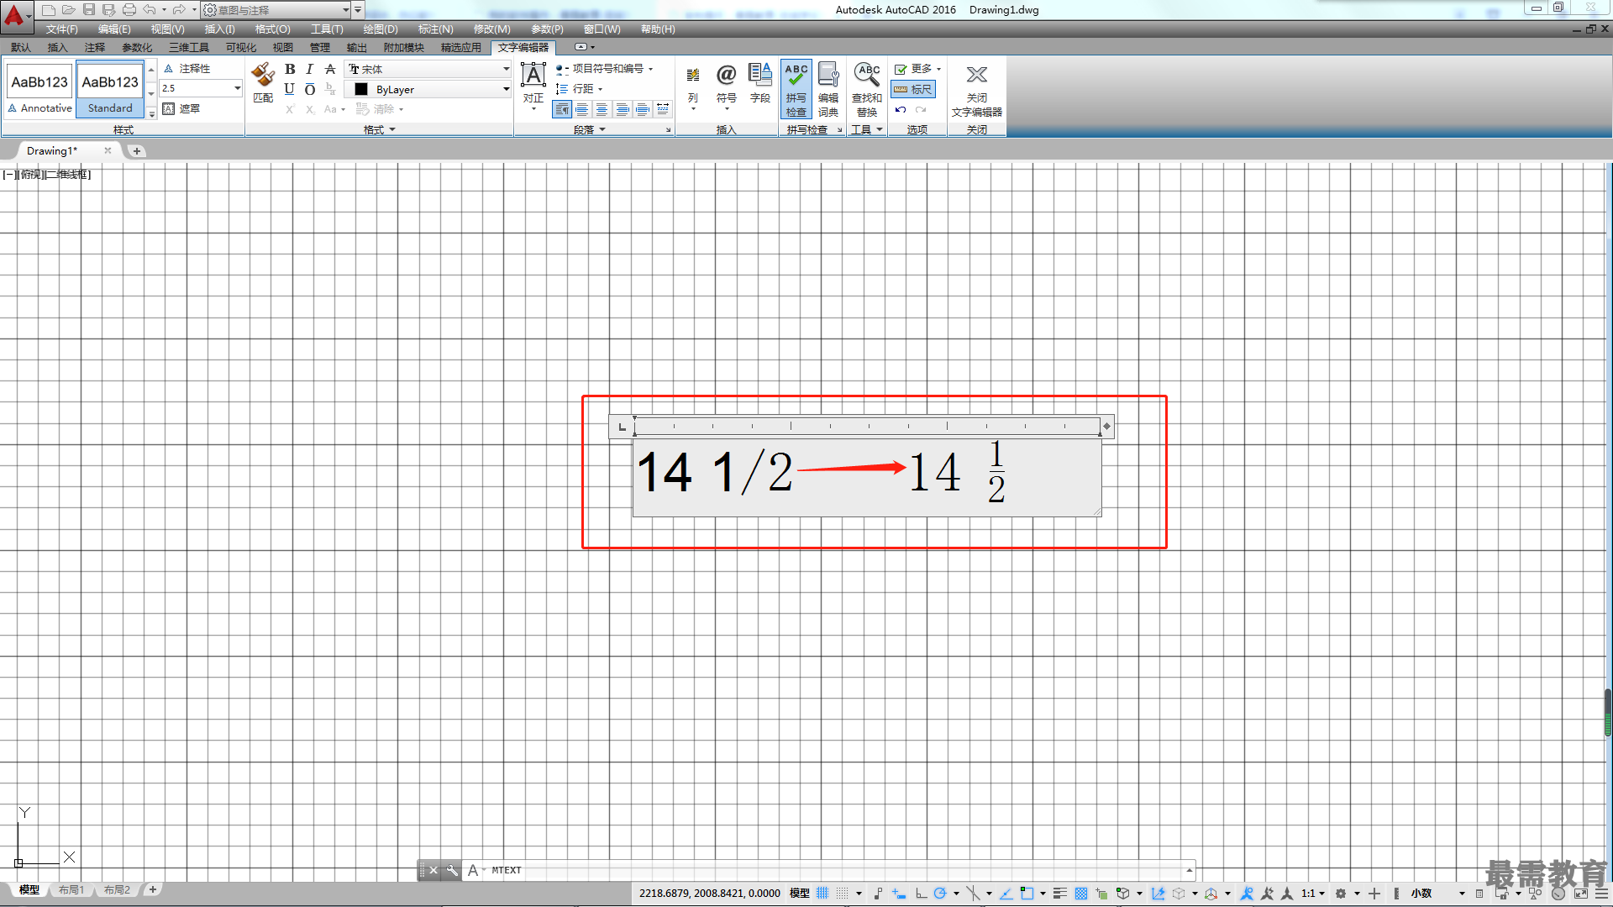Click the default paragraph alignment icon
Image resolution: width=1613 pixels, height=907 pixels.
click(562, 109)
